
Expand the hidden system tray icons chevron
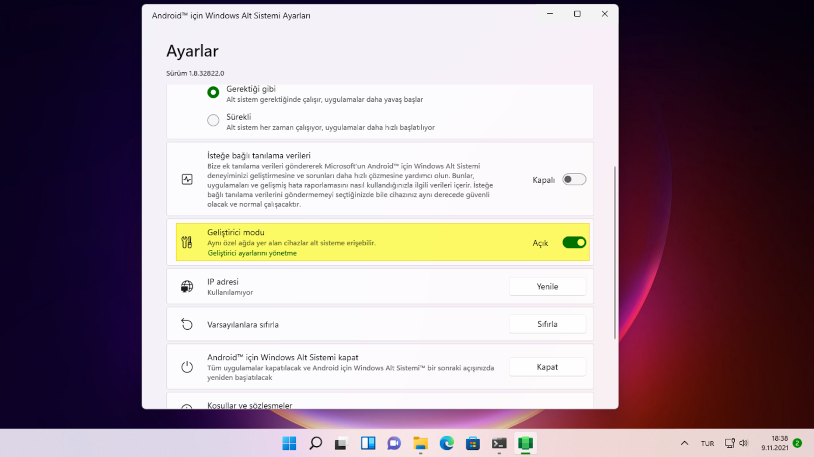click(x=685, y=443)
